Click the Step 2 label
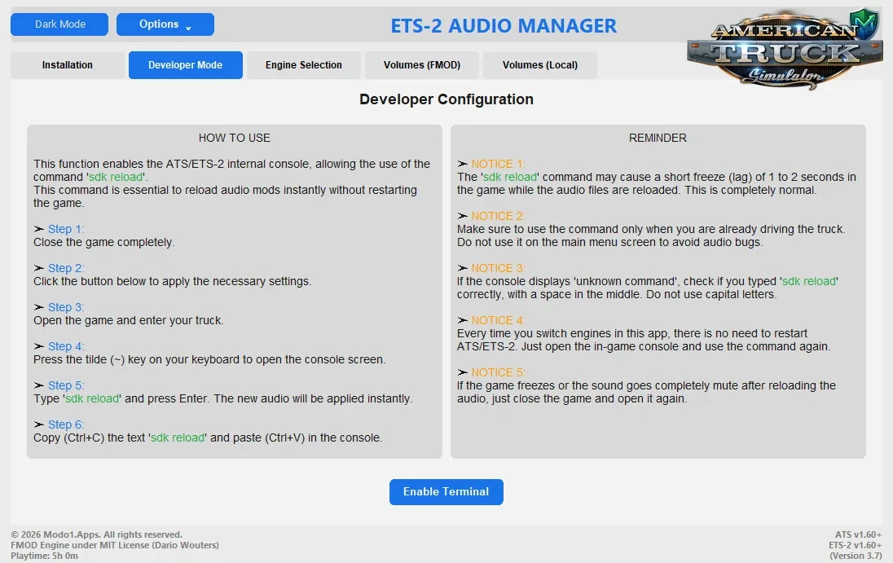The image size is (893, 563). 65,268
